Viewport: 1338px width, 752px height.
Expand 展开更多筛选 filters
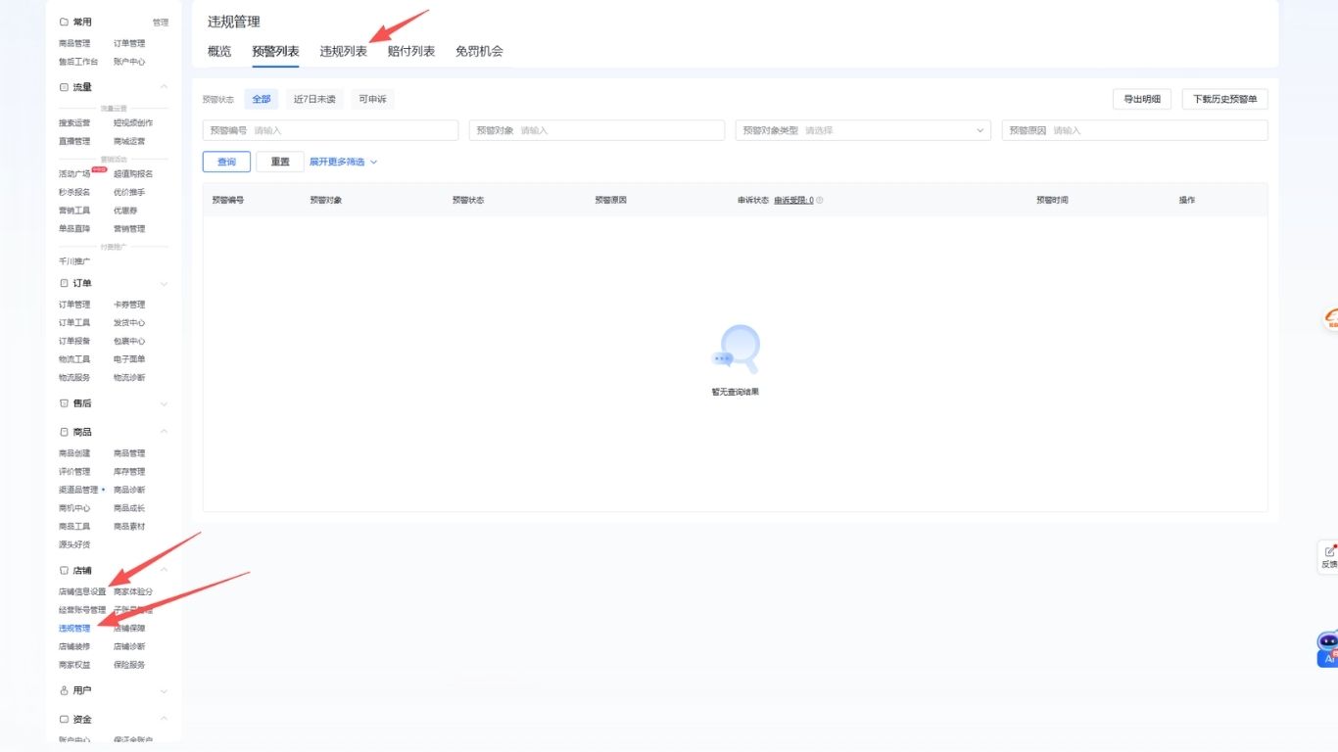(x=343, y=162)
